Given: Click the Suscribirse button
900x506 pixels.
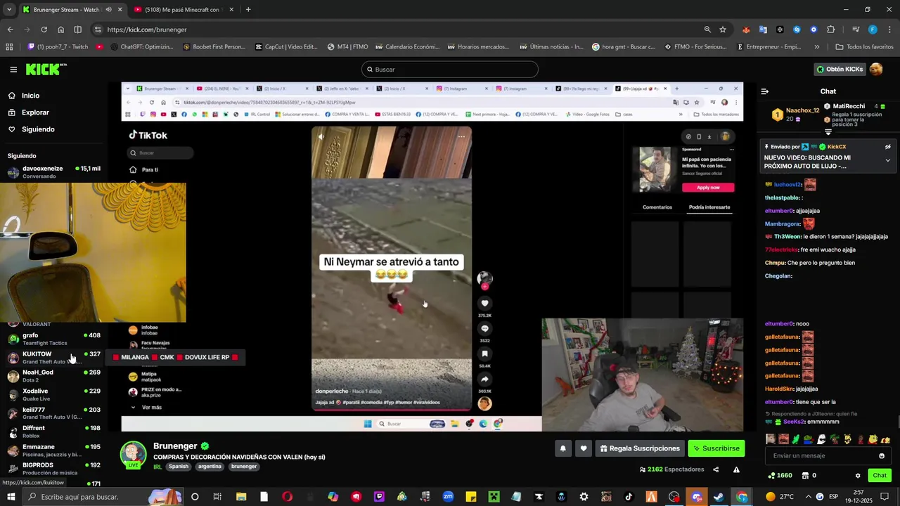Looking at the screenshot, I should click(716, 448).
